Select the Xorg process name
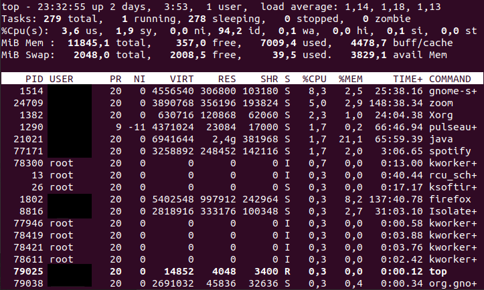The height and width of the screenshot is (290, 484). 441,115
